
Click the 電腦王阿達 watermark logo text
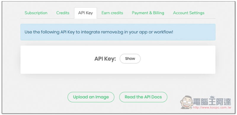pos(212,102)
